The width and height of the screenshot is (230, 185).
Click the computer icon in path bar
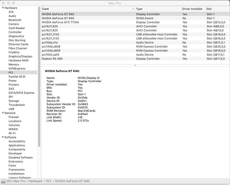coord(3,181)
